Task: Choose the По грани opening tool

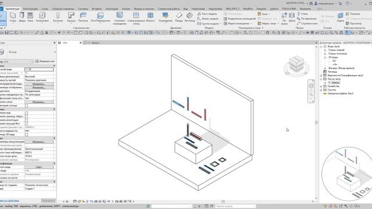Action: 284,19
